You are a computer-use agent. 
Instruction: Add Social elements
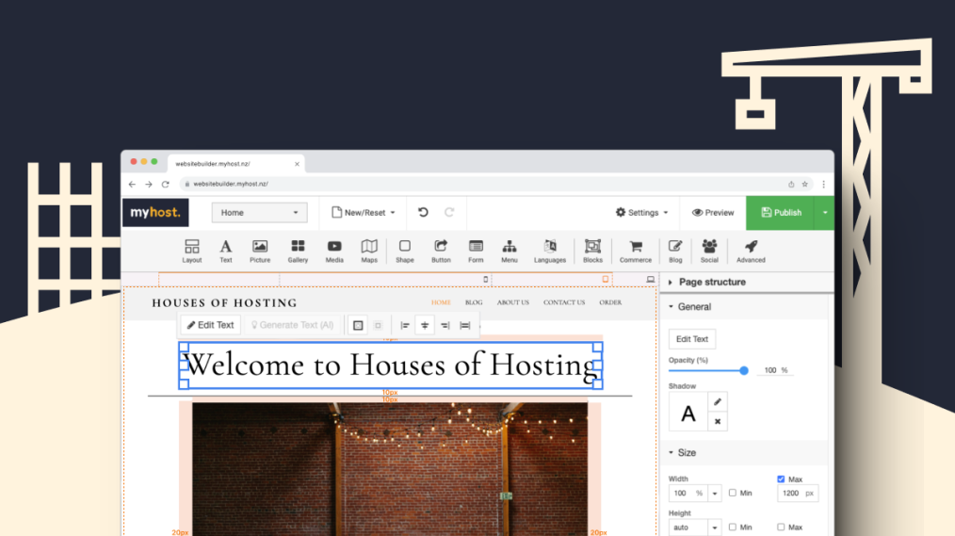pyautogui.click(x=709, y=251)
